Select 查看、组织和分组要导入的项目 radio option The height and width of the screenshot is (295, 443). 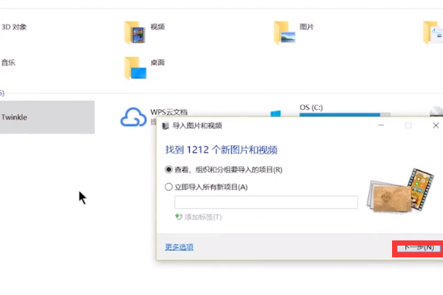click(x=168, y=170)
